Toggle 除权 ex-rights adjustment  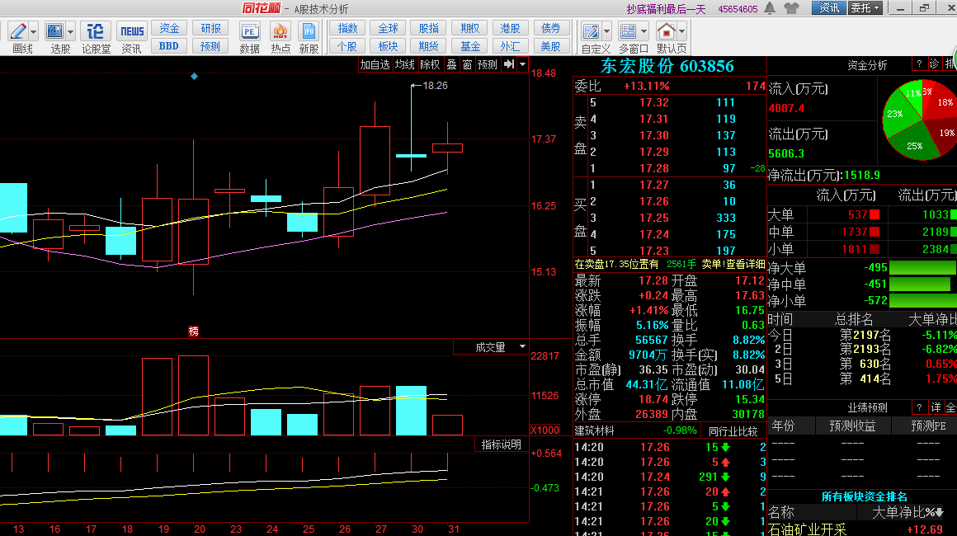coord(430,64)
